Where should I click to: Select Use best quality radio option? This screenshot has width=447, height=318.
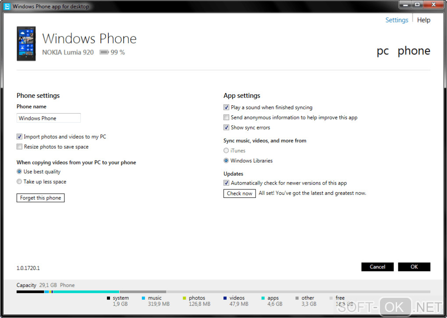tap(19, 172)
